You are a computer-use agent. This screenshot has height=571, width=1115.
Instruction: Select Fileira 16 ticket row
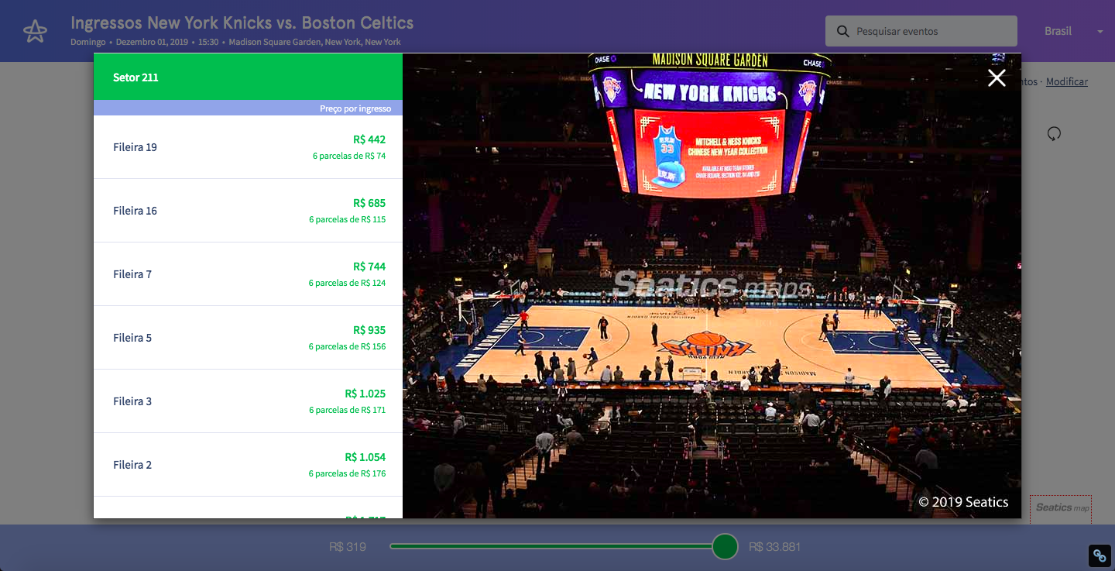pyautogui.click(x=248, y=211)
